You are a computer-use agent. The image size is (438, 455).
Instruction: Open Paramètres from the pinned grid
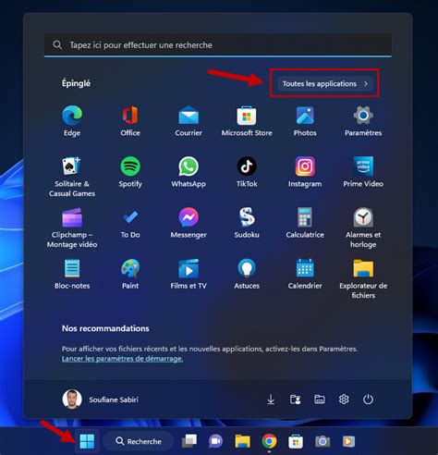363,121
